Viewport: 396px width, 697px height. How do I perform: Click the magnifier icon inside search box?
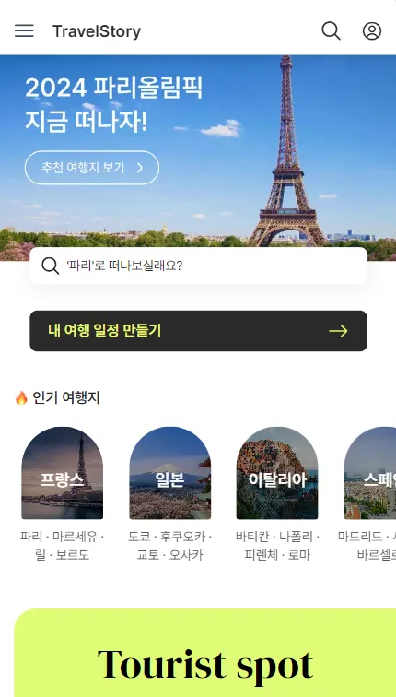[x=50, y=266]
